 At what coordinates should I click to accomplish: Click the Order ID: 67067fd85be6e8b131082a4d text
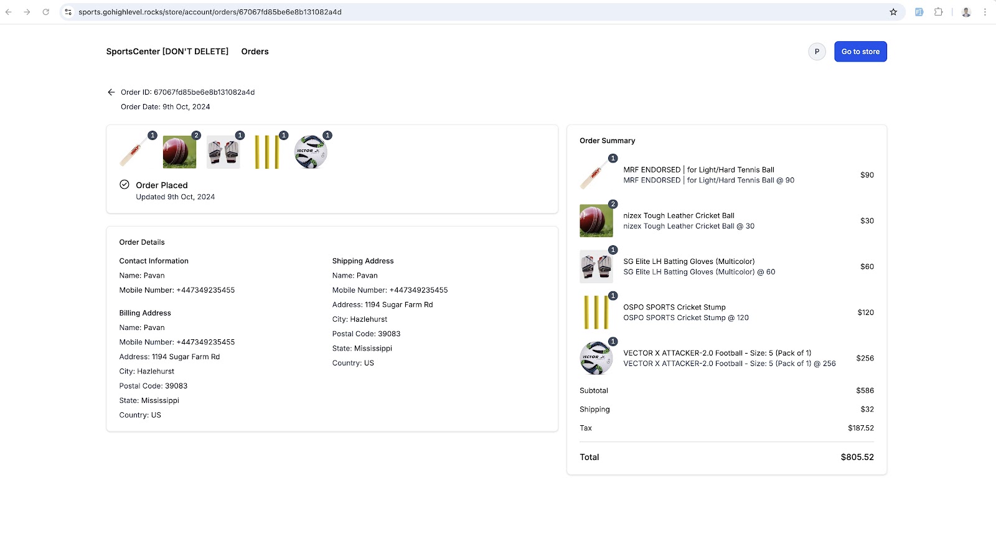[187, 92]
